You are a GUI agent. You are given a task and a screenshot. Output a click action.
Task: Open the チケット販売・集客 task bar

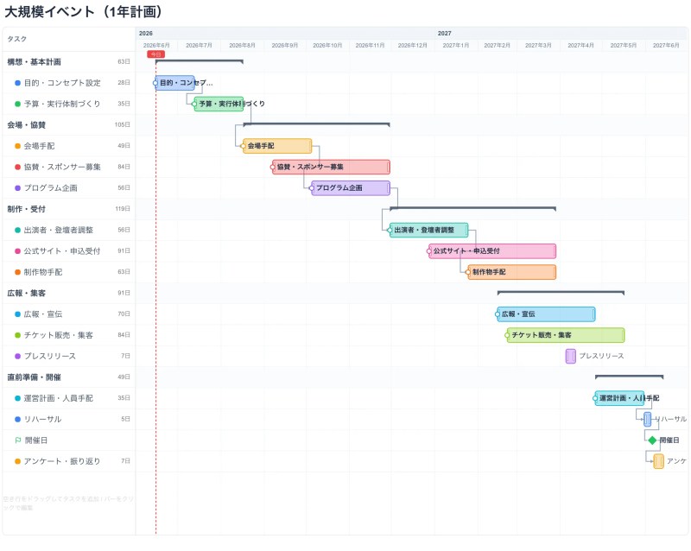click(x=566, y=335)
